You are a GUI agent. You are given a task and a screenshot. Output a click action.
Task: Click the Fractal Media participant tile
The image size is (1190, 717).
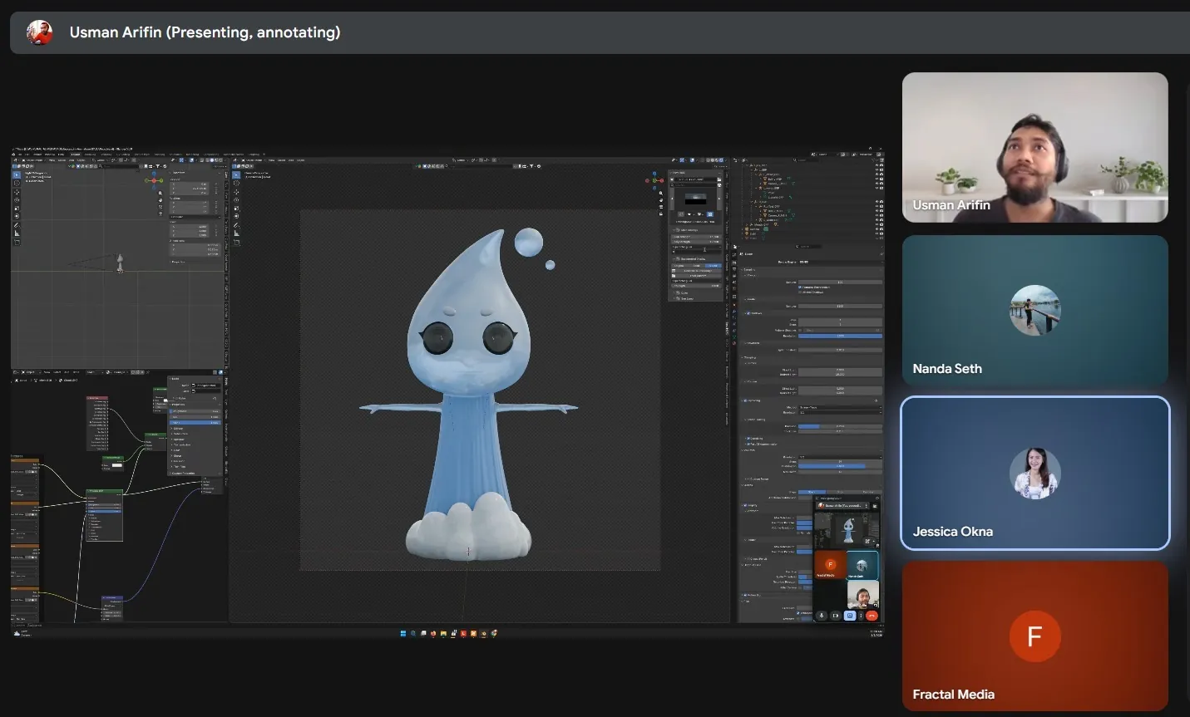coord(1035,636)
